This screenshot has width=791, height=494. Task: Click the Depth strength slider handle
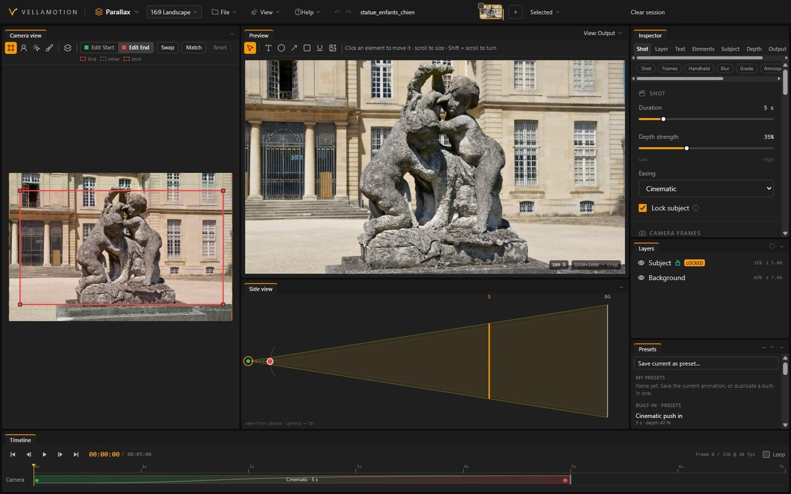coord(686,148)
